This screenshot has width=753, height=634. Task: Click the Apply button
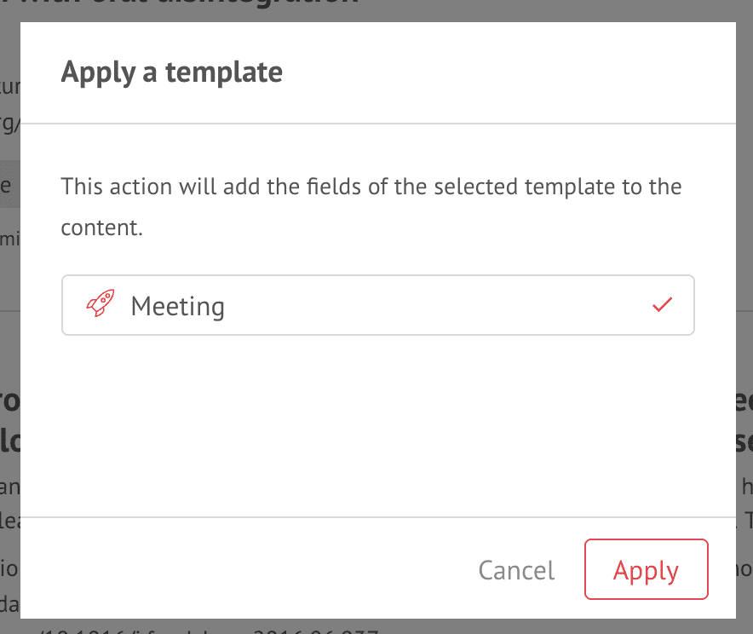click(647, 569)
